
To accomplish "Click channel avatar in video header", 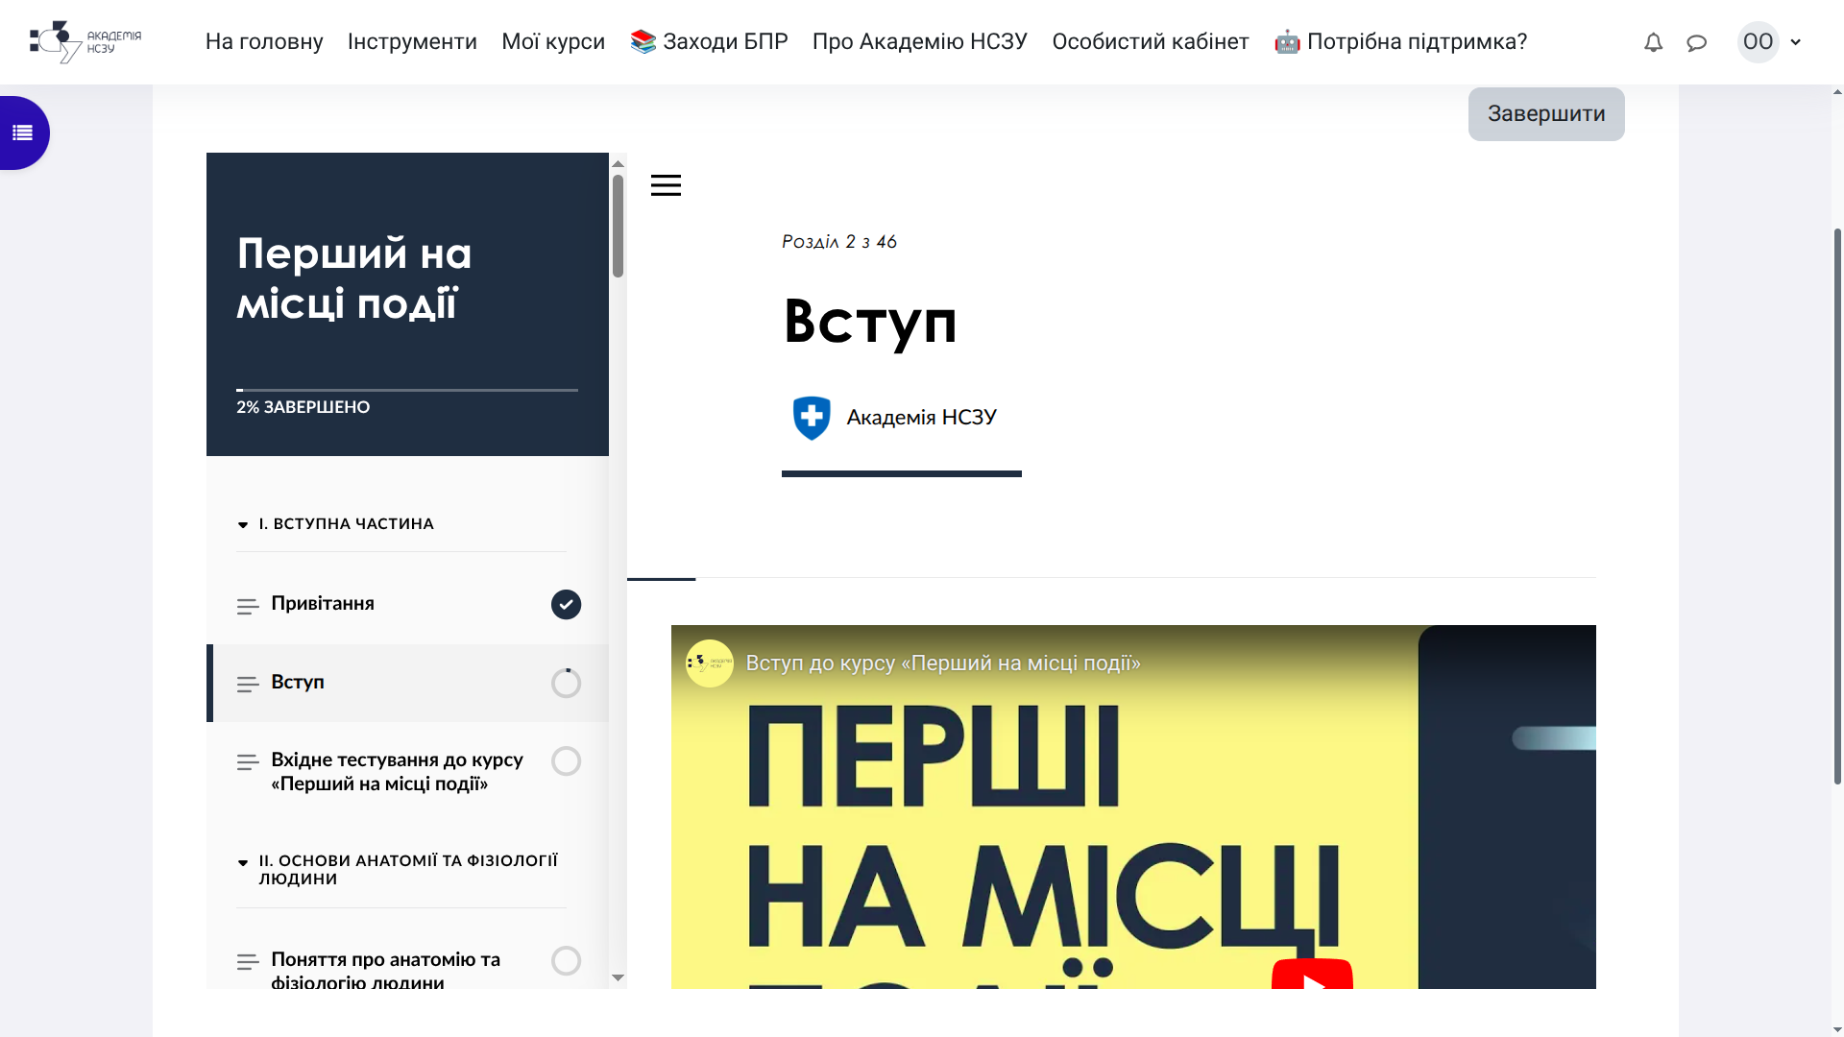I will coord(710,663).
